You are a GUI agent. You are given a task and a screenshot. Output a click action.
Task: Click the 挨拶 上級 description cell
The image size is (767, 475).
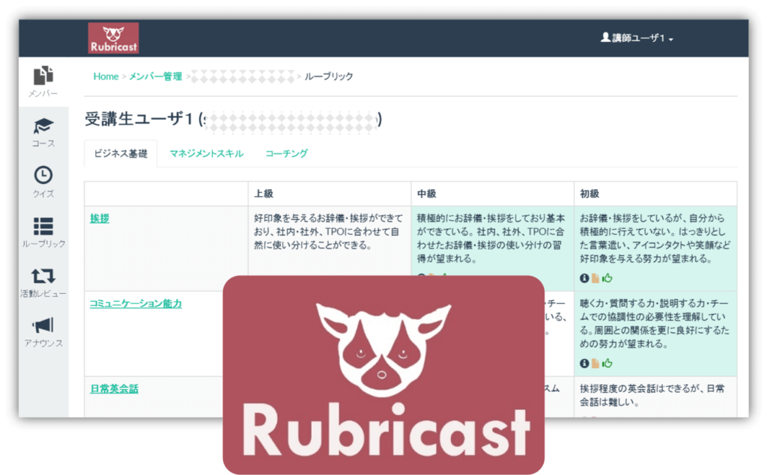[330, 249]
